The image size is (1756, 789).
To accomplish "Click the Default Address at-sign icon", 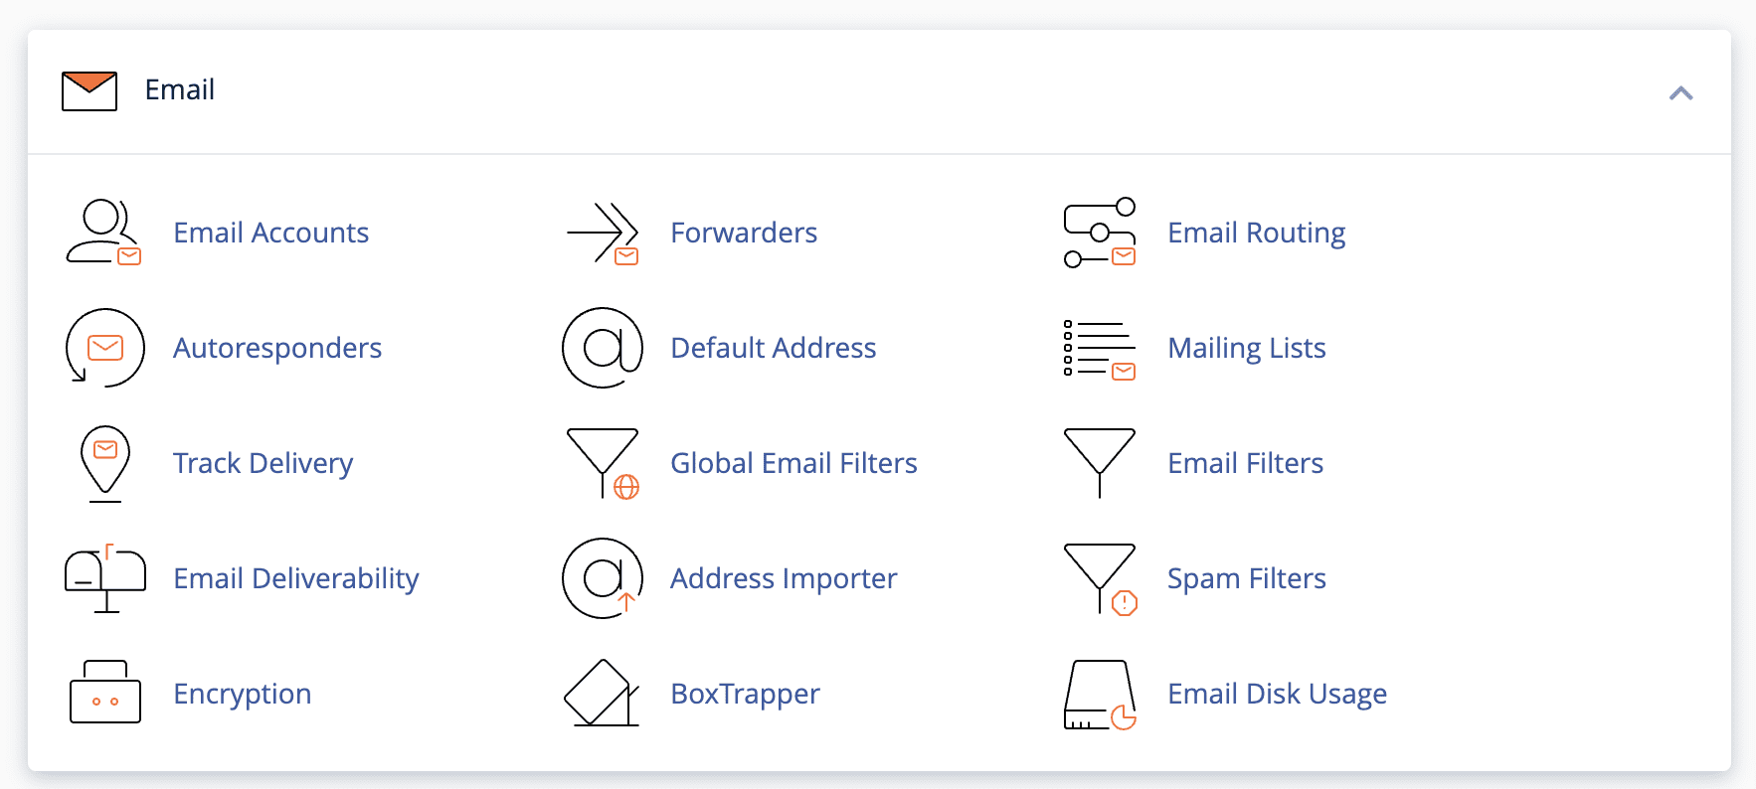I will (x=603, y=348).
